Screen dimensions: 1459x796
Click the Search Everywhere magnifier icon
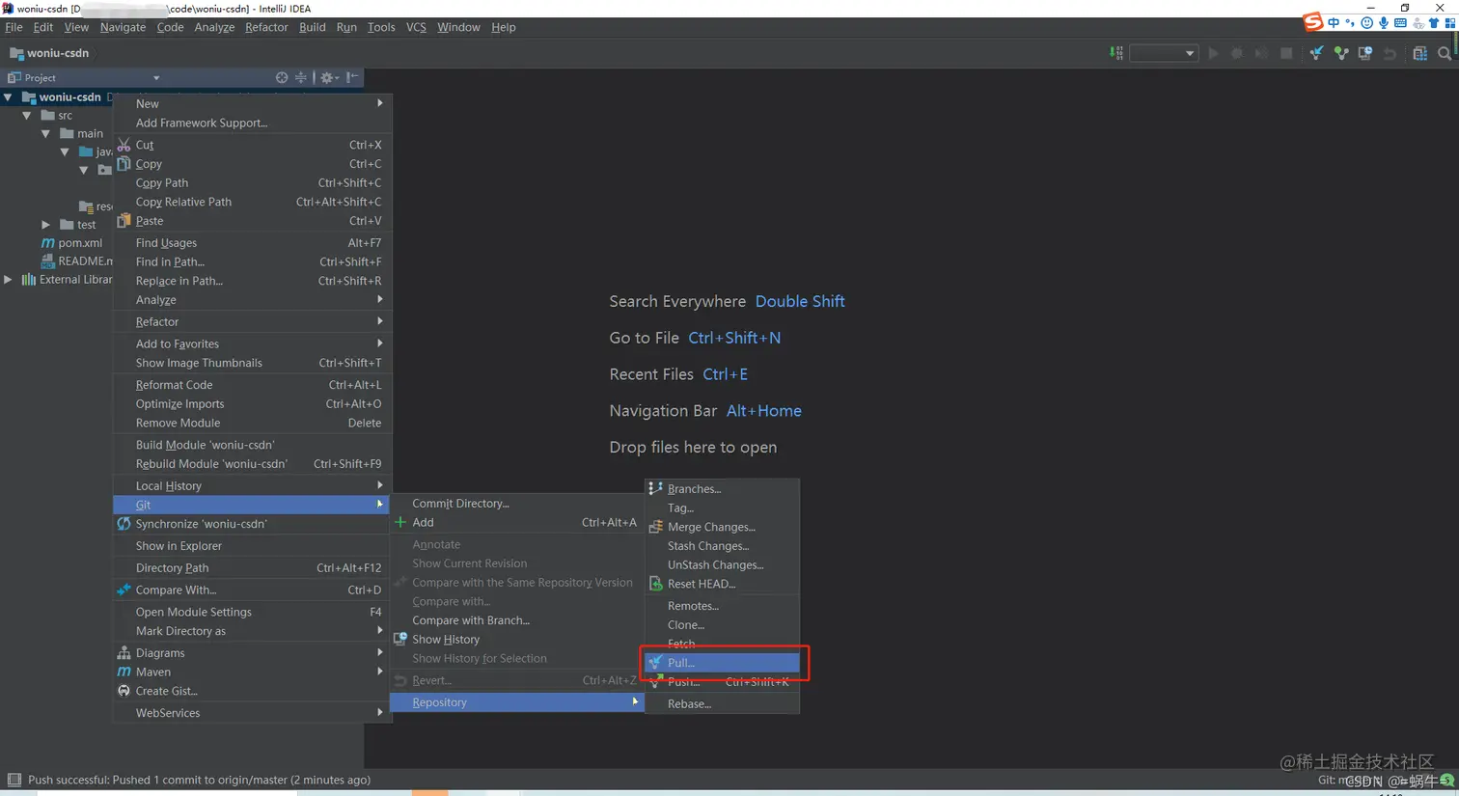pos(1445,53)
